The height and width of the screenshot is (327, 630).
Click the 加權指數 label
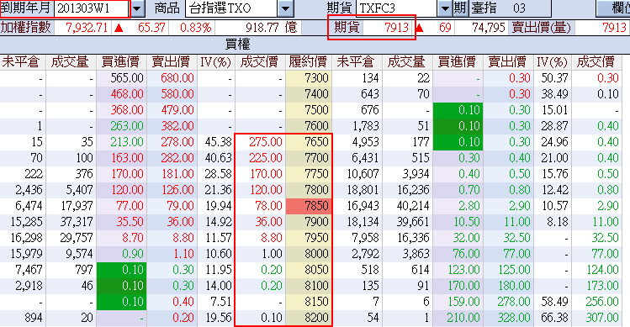[26, 27]
